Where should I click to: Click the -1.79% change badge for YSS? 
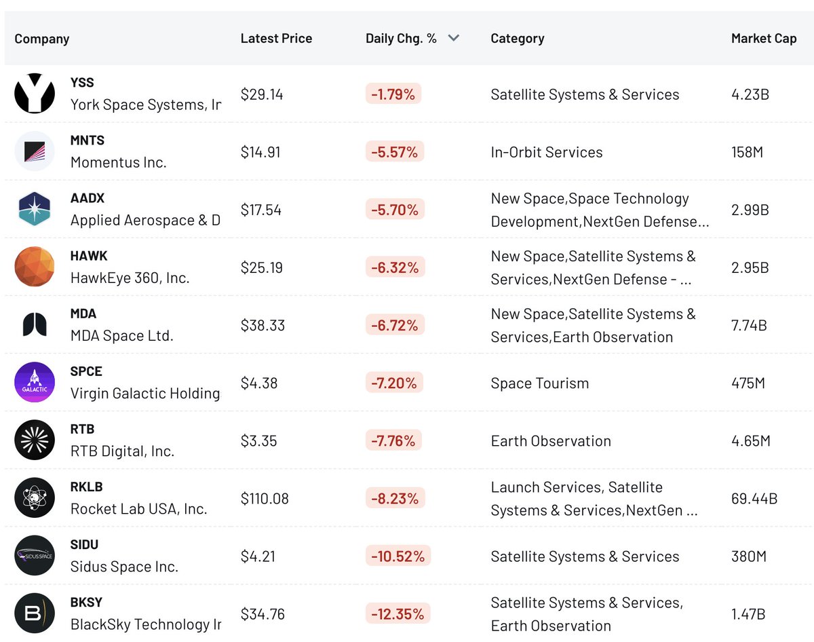click(x=393, y=94)
